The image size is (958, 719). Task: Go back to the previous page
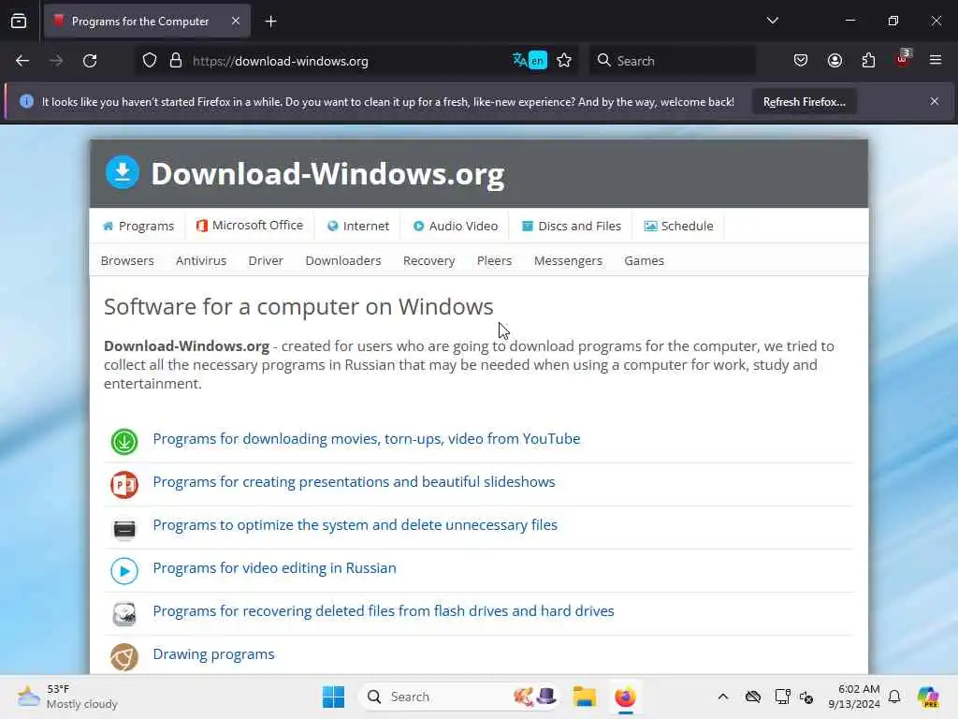(22, 61)
